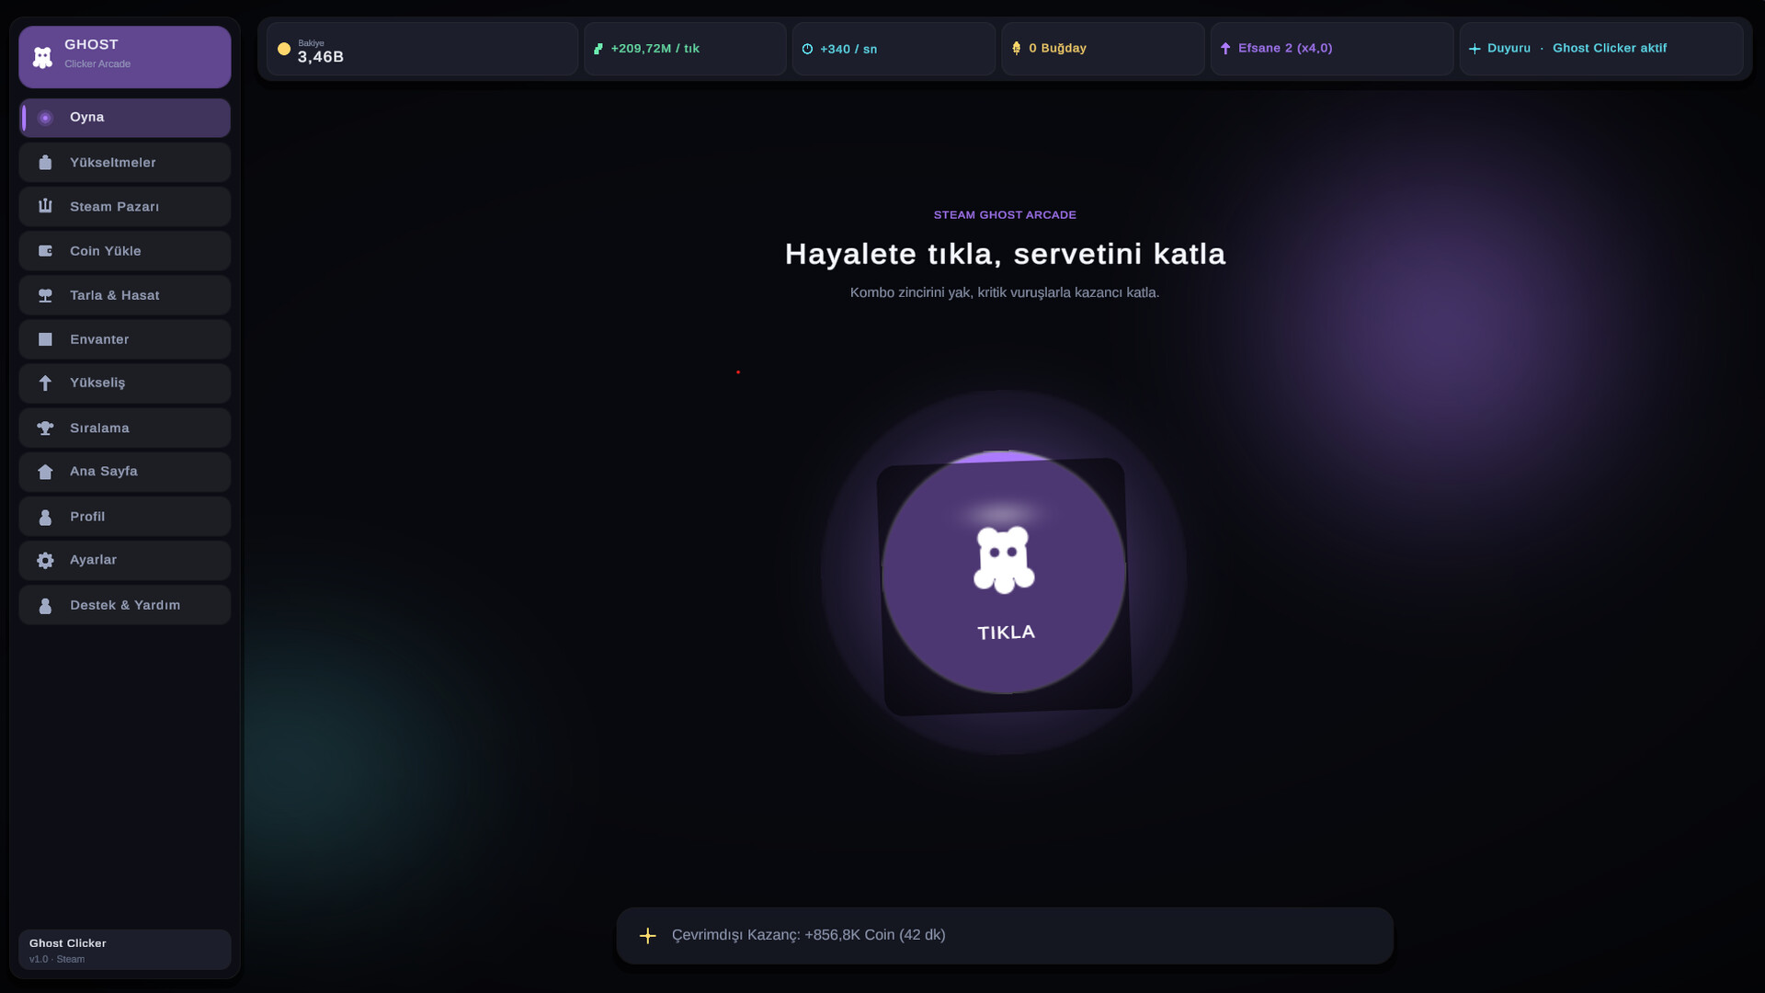Click the Ghost Clicker v1.0 Steam footer card
The height and width of the screenshot is (993, 1765).
(x=125, y=950)
